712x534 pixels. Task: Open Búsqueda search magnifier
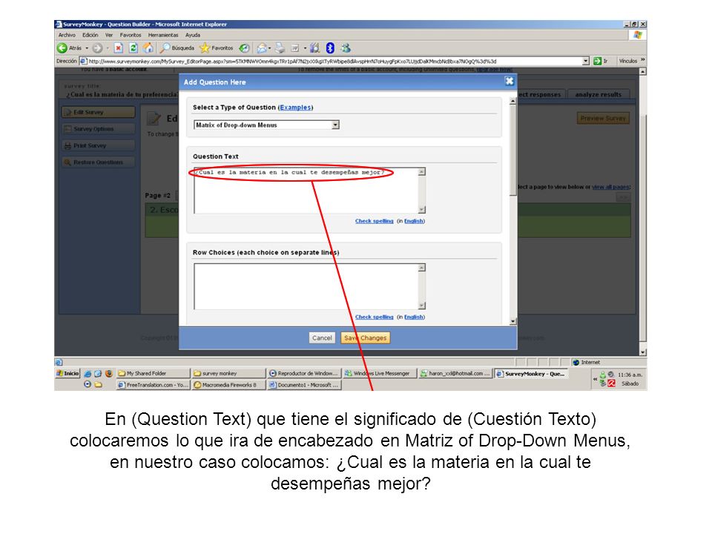[x=177, y=47]
